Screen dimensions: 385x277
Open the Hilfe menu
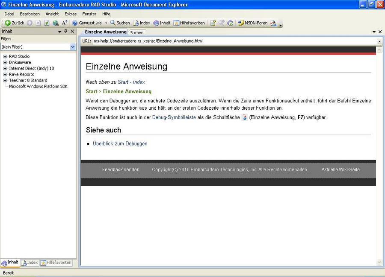point(106,14)
